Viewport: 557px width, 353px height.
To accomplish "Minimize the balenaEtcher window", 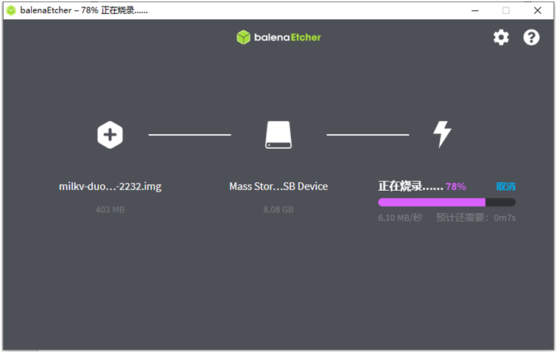I will [475, 10].
